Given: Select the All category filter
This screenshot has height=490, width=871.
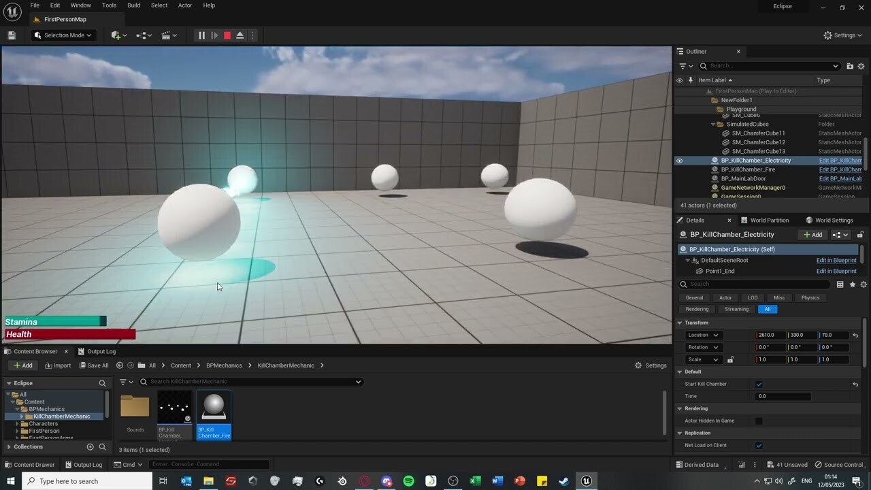Looking at the screenshot, I should 768,309.
